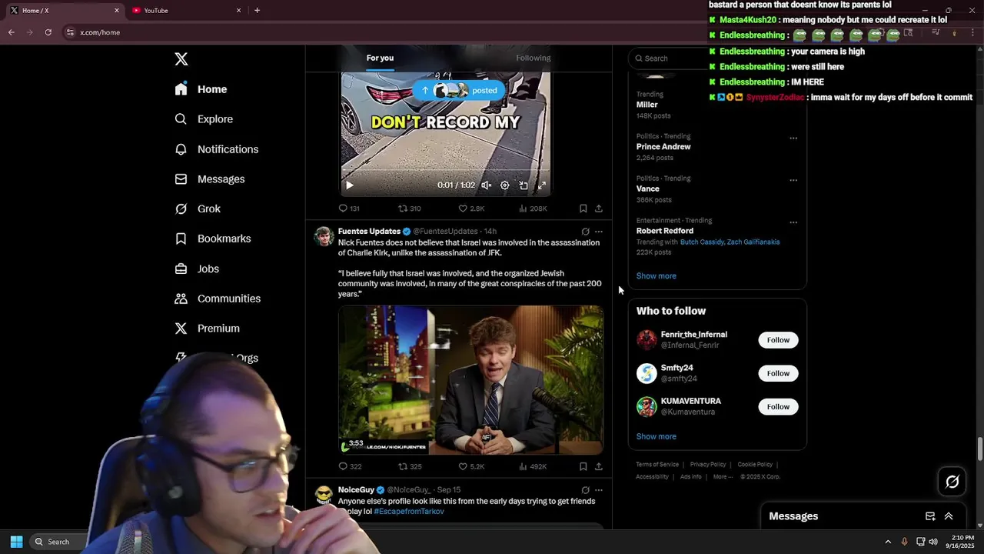Click the X logo in the sidebar

181,59
